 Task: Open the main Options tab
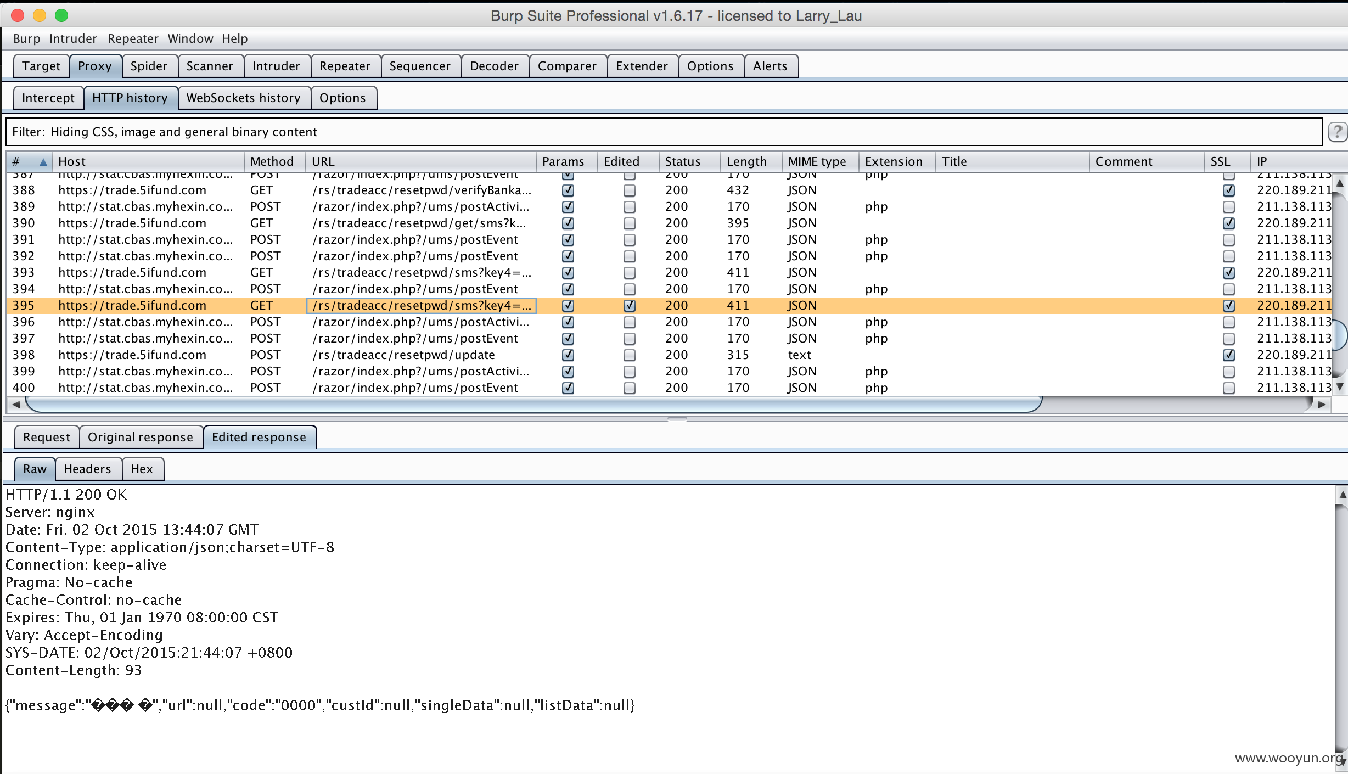coord(710,66)
